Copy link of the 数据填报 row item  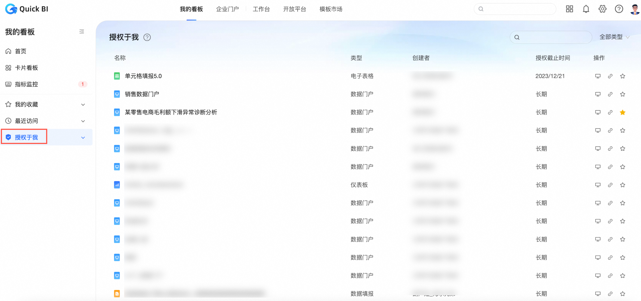[x=610, y=294]
